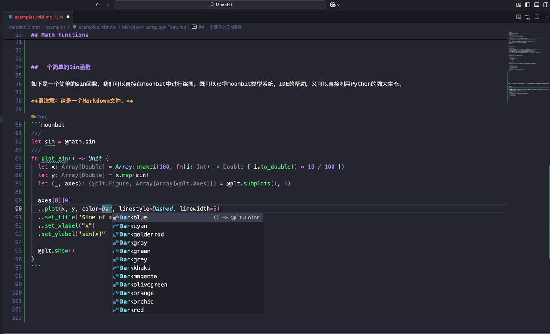Open markdown preview to the side
Image resolution: width=550 pixels, height=334 pixels.
[x=519, y=16]
